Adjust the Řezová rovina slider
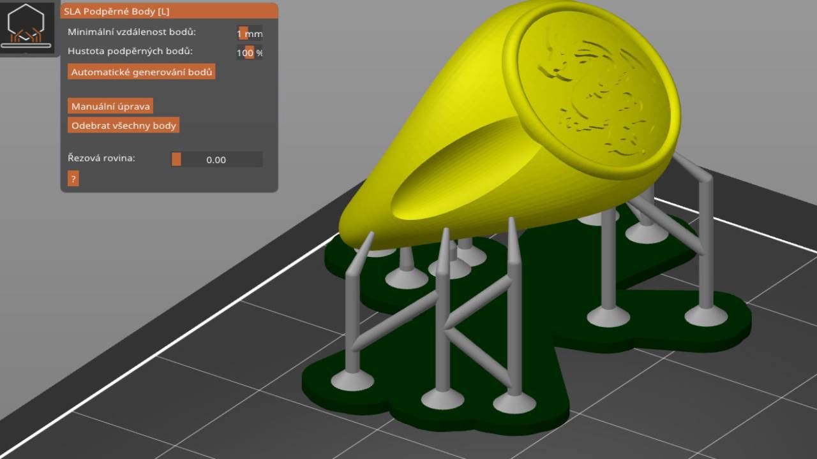The image size is (817, 459). 217,159
